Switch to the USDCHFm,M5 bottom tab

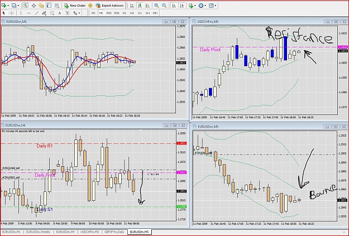click(89, 232)
